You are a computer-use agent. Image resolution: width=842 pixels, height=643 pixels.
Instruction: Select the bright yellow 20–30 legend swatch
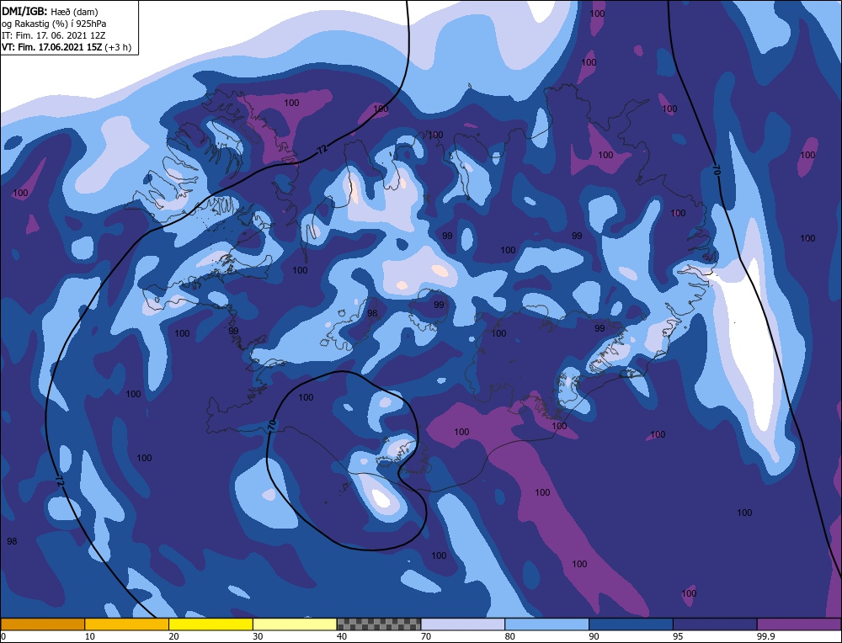pyautogui.click(x=210, y=624)
